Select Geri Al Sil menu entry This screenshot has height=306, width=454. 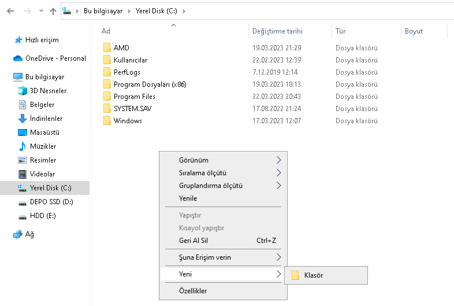pos(195,241)
